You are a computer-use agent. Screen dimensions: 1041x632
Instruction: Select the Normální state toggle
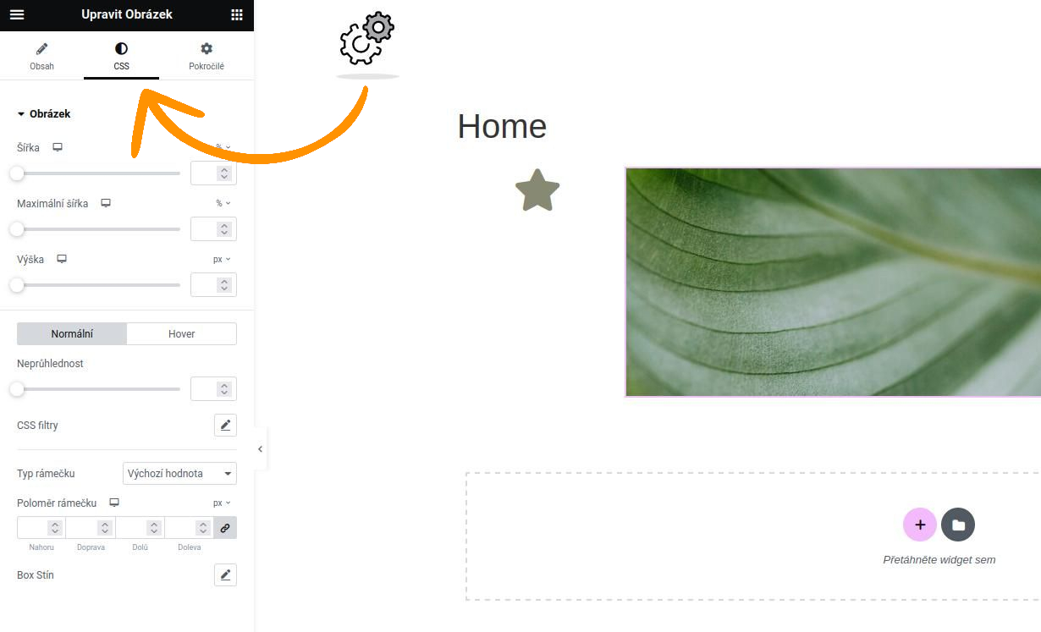pyautogui.click(x=72, y=334)
